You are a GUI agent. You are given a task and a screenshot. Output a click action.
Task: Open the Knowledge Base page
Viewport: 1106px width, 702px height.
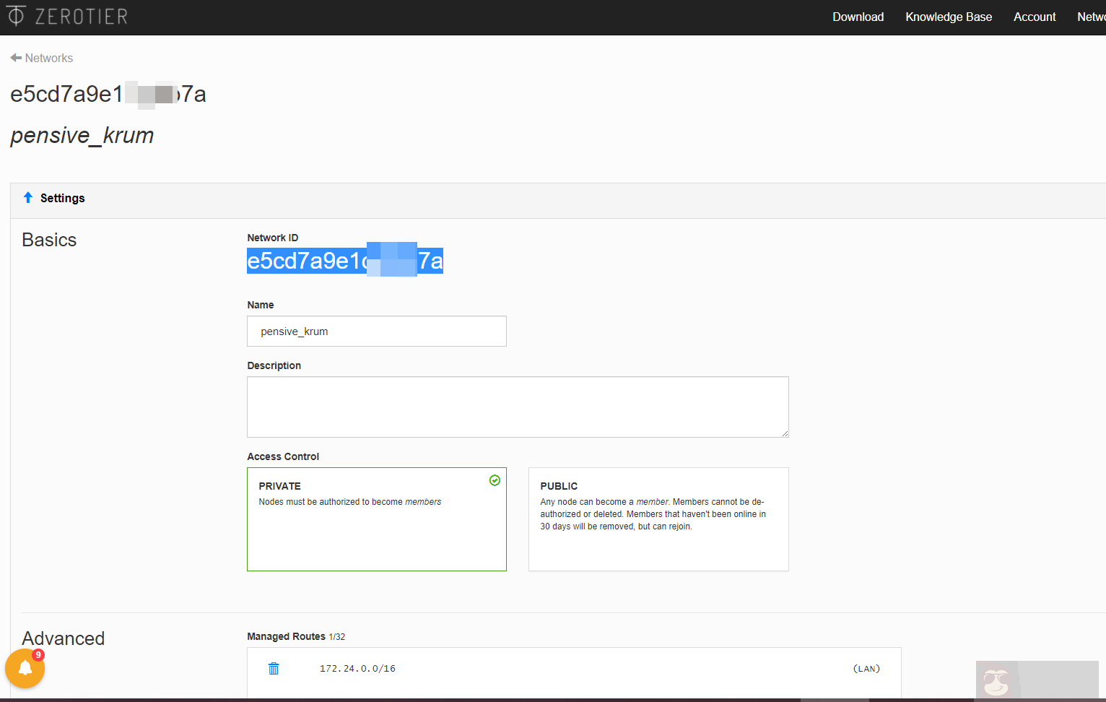[x=948, y=17]
